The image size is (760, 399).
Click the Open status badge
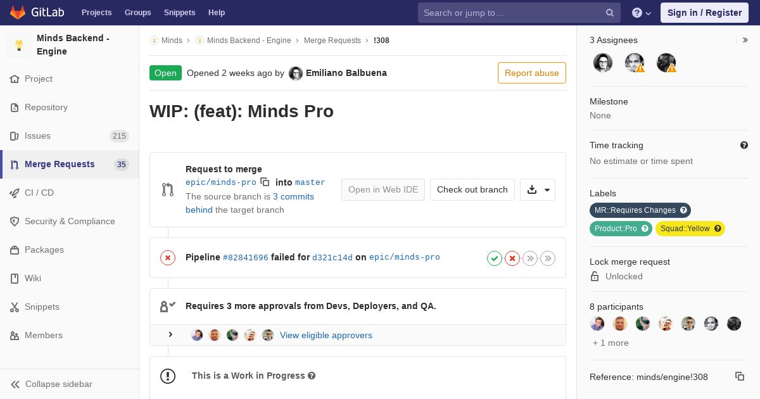click(165, 73)
